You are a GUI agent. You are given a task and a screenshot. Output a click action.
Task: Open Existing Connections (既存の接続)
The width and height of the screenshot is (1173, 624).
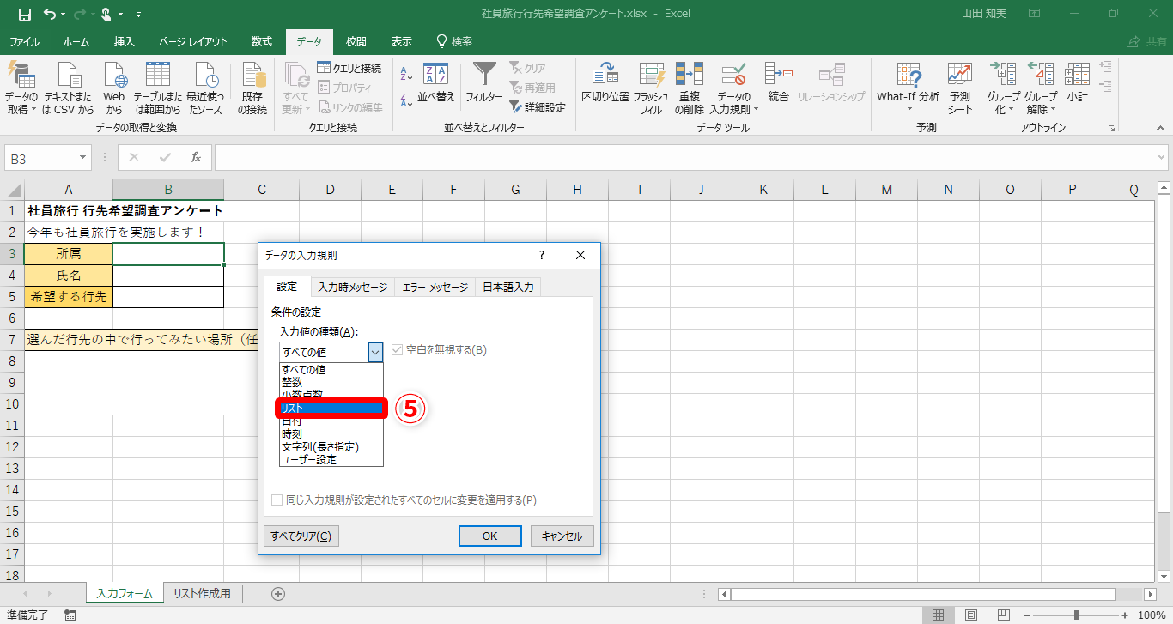[x=252, y=88]
